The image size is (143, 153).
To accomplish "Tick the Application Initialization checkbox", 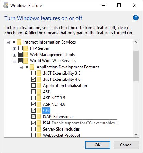I will click(x=33, y=86).
